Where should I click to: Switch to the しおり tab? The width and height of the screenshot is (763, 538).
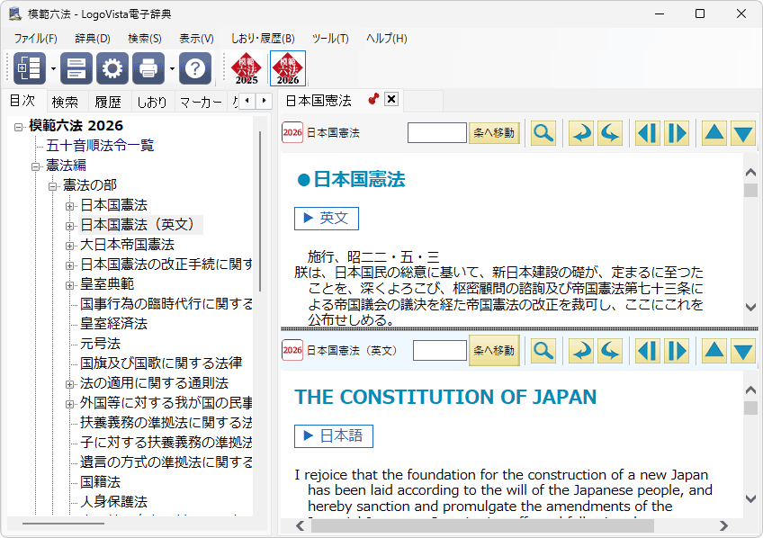pos(151,102)
